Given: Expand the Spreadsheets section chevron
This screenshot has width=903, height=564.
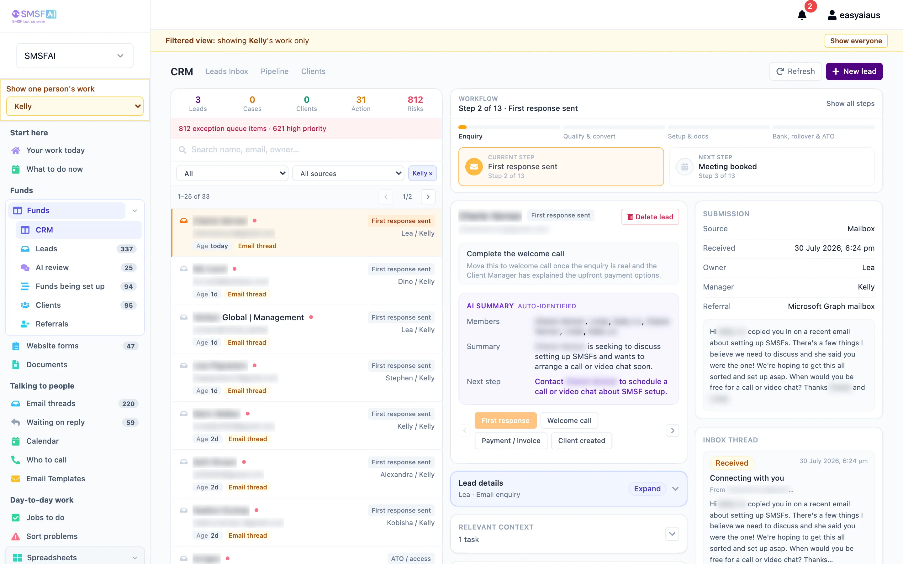Looking at the screenshot, I should [x=135, y=558].
